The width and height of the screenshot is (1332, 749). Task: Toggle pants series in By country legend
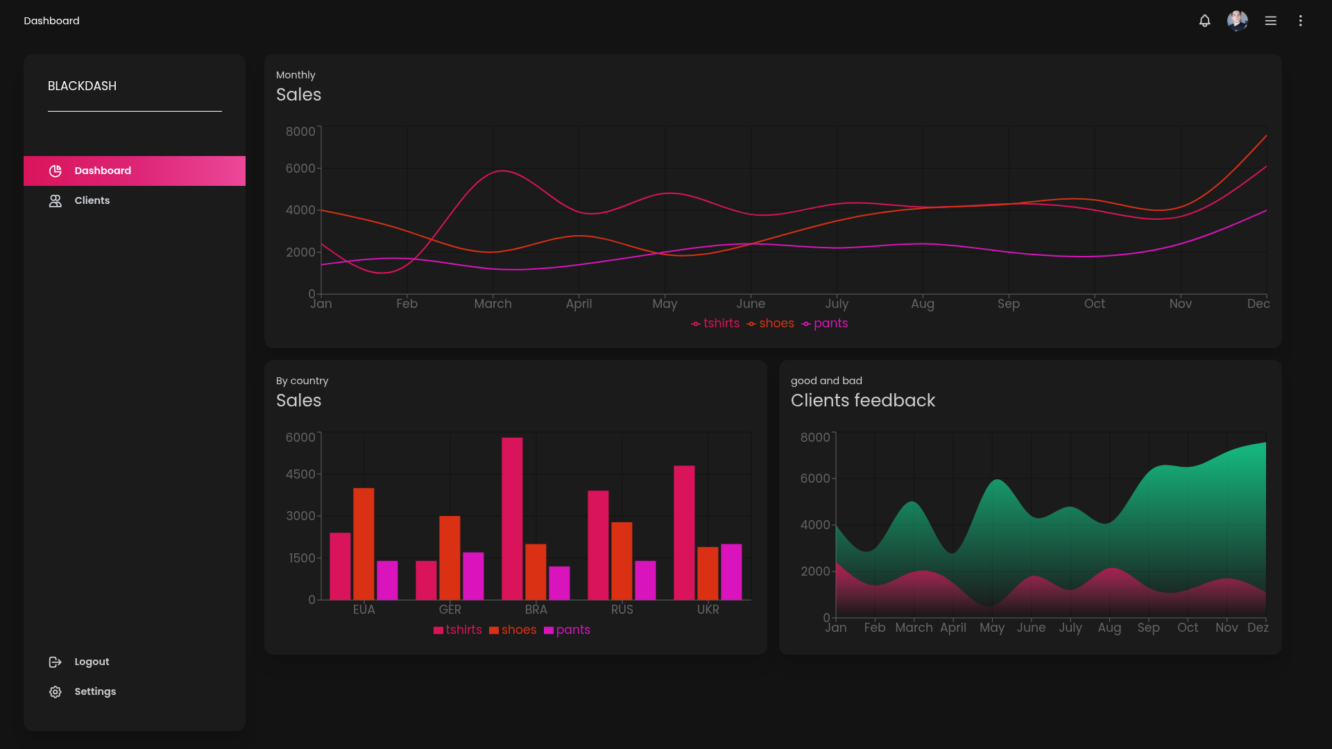tap(567, 630)
